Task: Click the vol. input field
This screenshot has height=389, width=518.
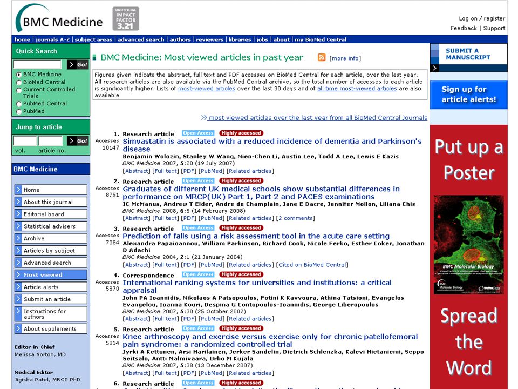Action: click(x=25, y=141)
